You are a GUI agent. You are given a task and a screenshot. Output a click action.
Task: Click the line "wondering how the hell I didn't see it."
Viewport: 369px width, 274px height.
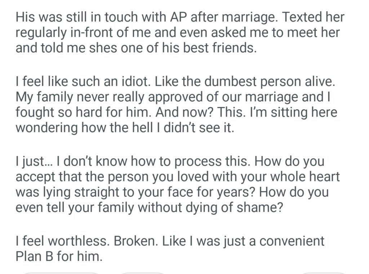pyautogui.click(x=125, y=128)
